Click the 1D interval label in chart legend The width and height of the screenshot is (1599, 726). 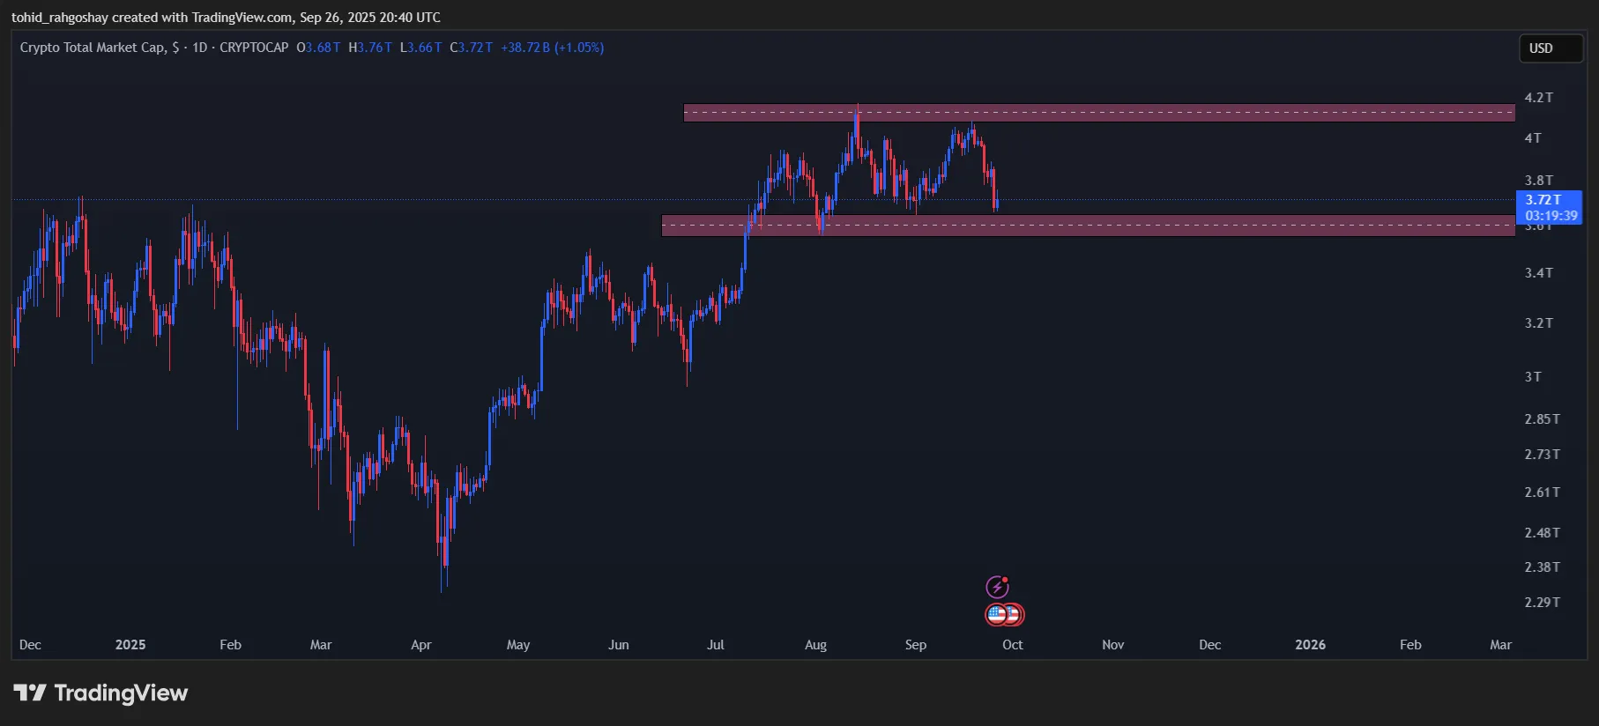(x=200, y=48)
